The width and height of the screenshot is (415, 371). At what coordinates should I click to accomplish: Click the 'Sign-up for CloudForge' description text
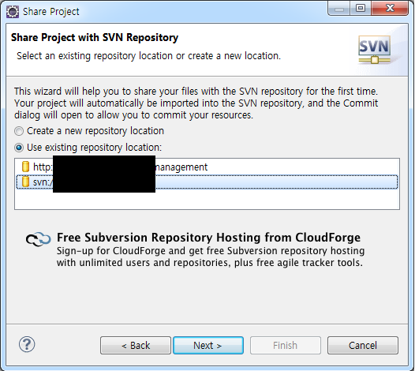[211, 257]
